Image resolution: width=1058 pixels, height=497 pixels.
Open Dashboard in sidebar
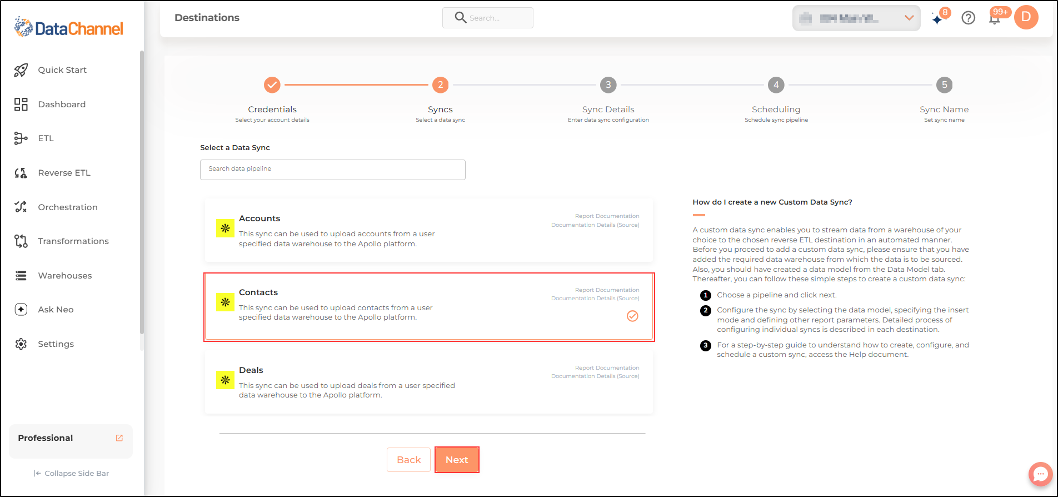point(62,105)
